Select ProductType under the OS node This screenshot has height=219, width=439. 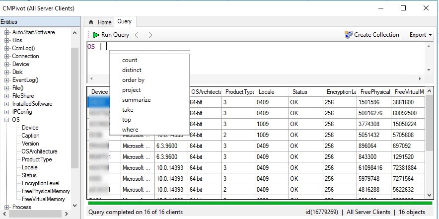click(x=37, y=159)
